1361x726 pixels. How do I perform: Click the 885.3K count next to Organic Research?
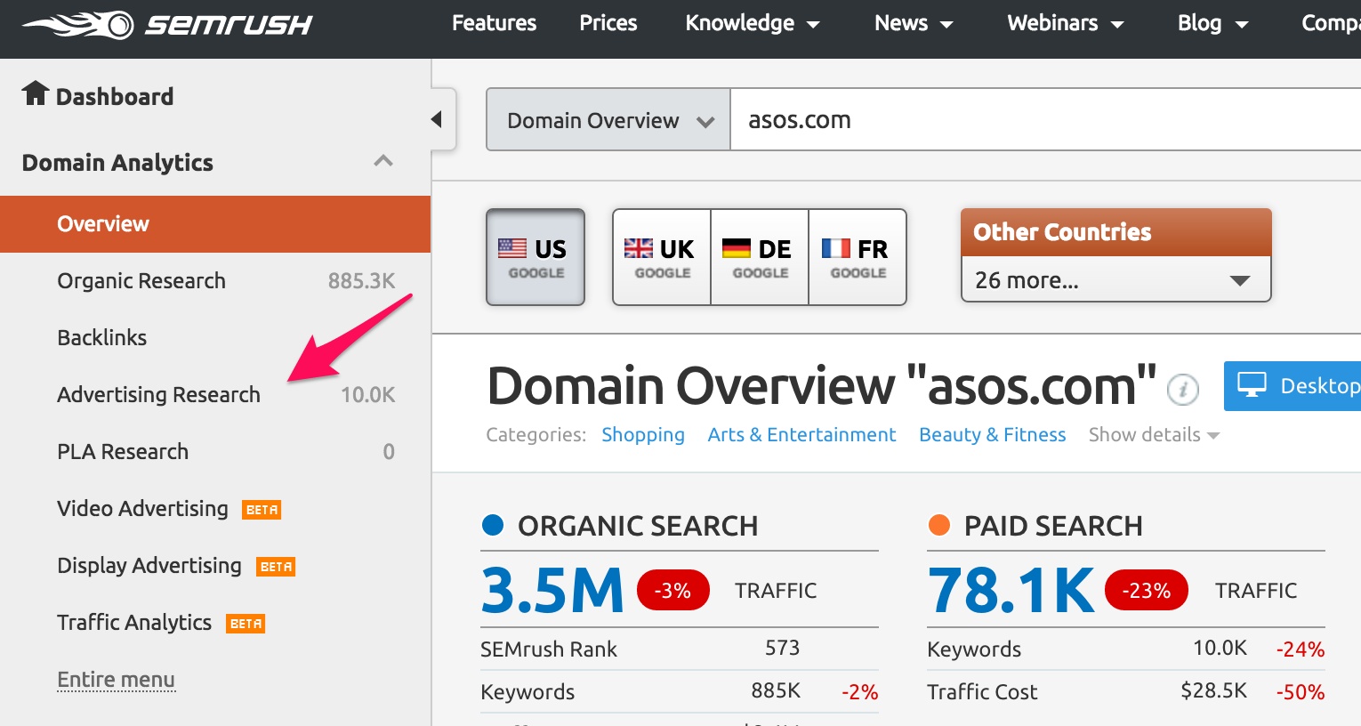point(361,281)
